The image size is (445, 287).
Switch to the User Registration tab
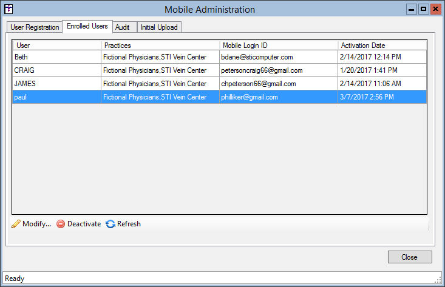35,27
